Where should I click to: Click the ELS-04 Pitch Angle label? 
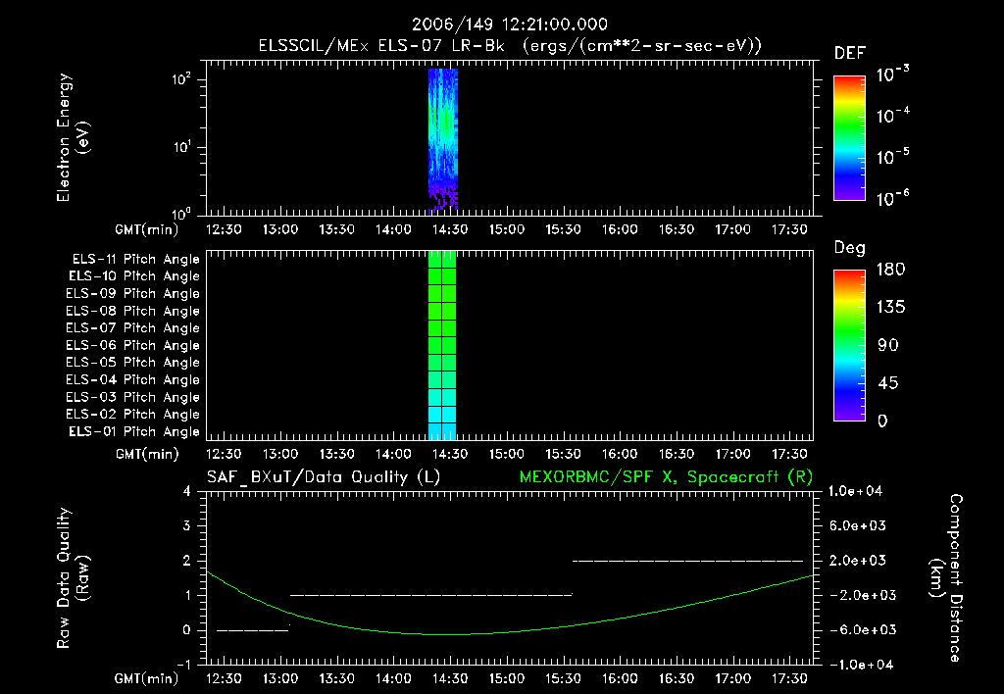tap(133, 379)
